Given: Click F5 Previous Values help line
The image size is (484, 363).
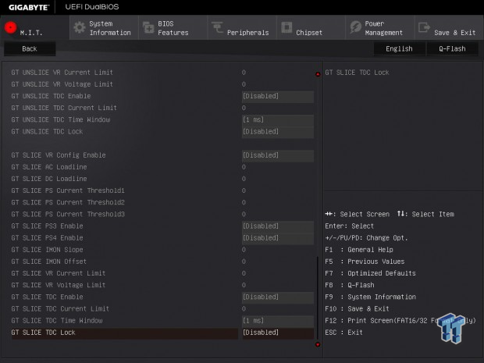Looking at the screenshot, I should (365, 262).
